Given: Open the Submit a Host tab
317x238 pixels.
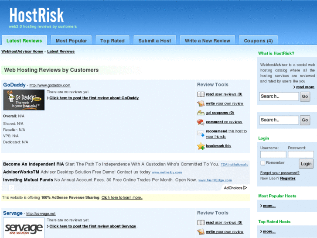Looking at the screenshot, I should click(155, 41).
